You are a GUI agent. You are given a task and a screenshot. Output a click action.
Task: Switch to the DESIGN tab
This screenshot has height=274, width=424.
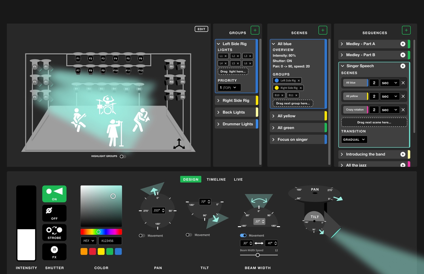click(191, 179)
